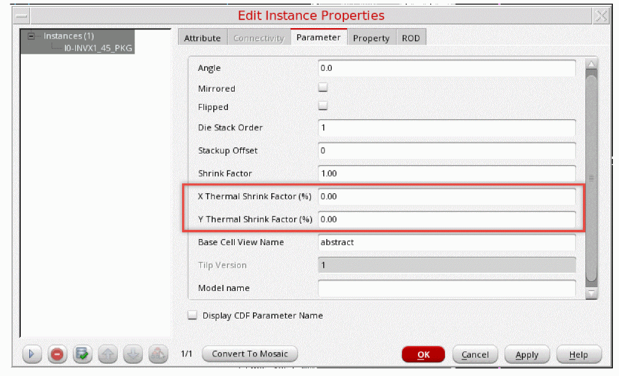Click the table with green checkmark icon
The image size is (619, 376).
(82, 354)
